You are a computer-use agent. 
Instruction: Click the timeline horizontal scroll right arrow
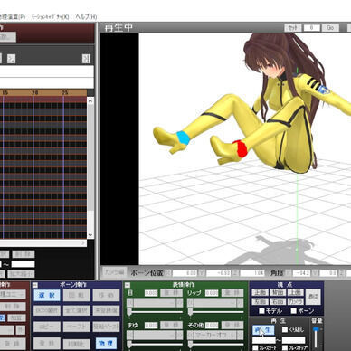coord(83,242)
